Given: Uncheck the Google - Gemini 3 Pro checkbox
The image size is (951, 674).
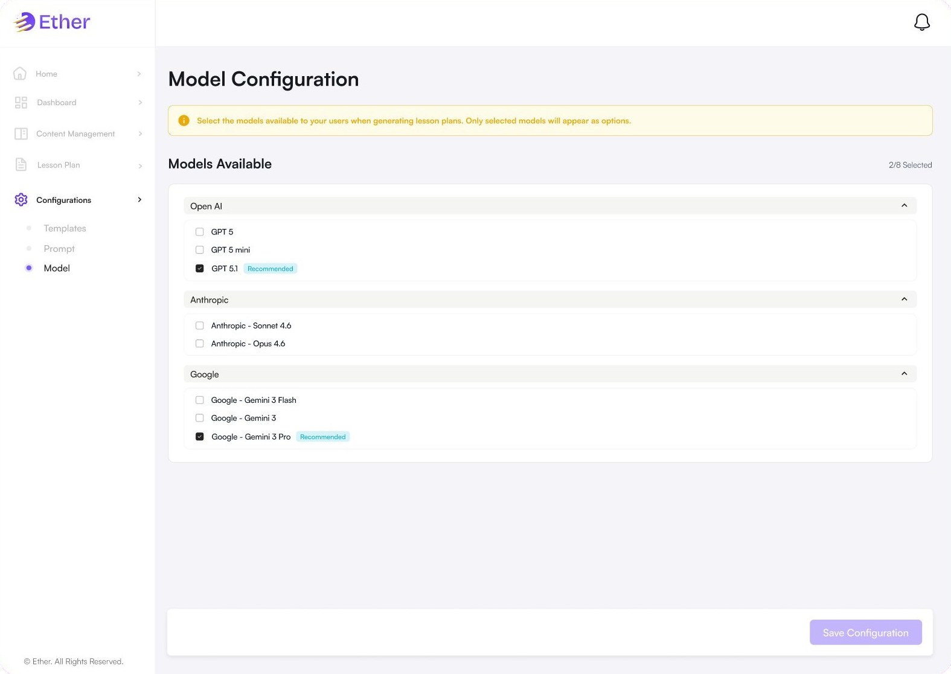Looking at the screenshot, I should [200, 437].
